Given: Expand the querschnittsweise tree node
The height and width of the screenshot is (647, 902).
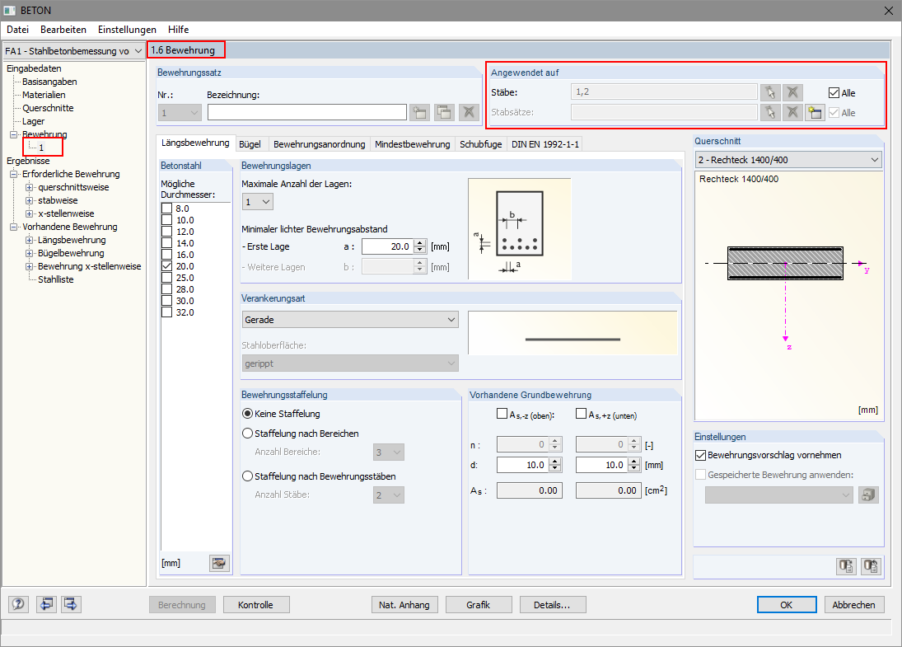Looking at the screenshot, I should pyautogui.click(x=30, y=187).
